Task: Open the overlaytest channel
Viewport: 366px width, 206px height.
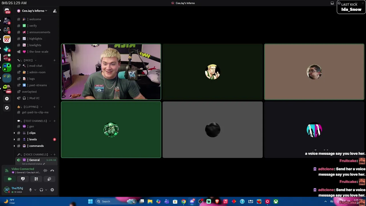Action: tap(36, 92)
